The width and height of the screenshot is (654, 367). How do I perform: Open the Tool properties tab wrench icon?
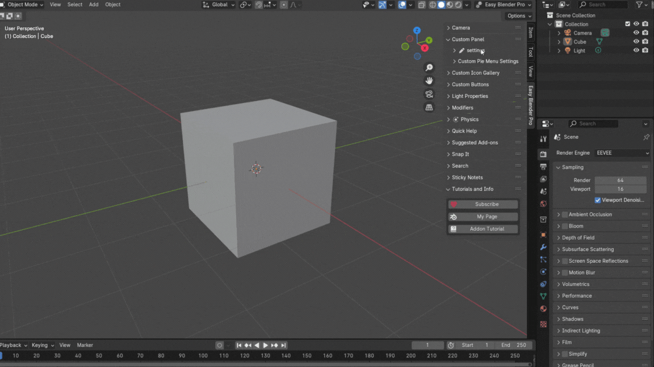click(543, 139)
